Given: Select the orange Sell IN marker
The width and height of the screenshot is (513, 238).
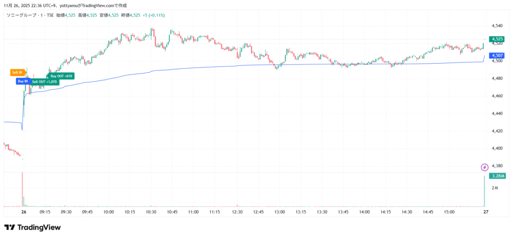Looking at the screenshot, I should coord(17,72).
